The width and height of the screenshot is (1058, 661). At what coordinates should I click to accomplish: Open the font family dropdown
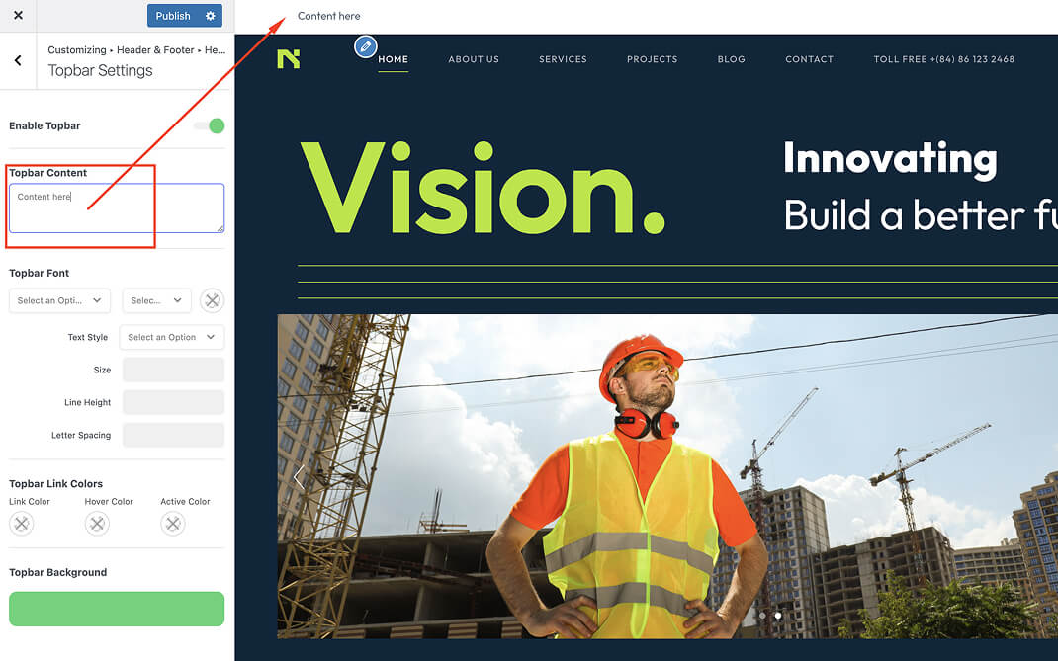tap(59, 300)
